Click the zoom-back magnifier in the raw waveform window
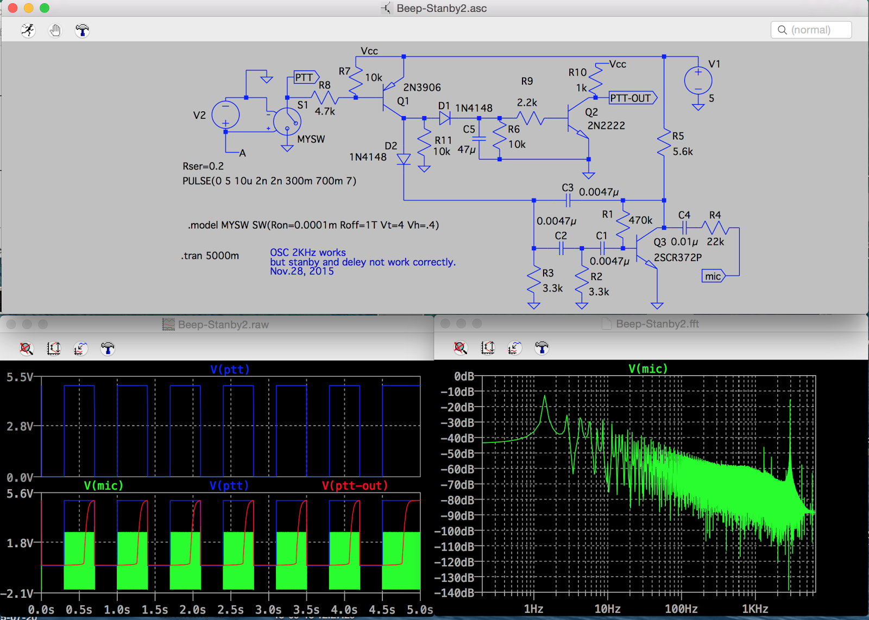The width and height of the screenshot is (869, 620). coord(27,349)
